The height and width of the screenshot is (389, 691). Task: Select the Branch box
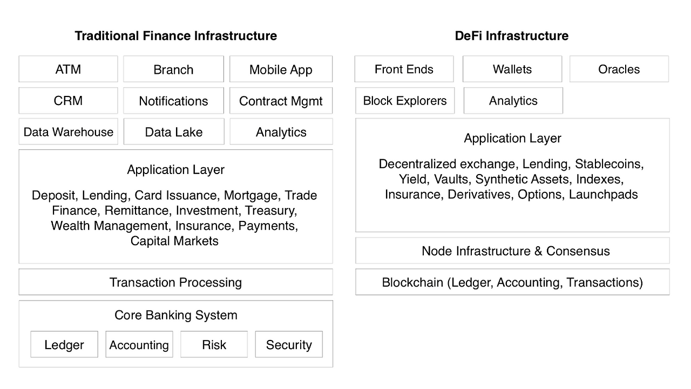(x=173, y=69)
